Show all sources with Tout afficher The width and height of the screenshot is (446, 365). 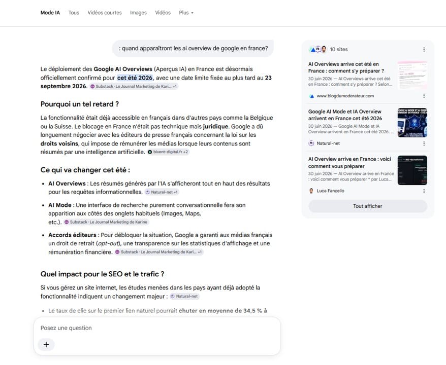(367, 206)
